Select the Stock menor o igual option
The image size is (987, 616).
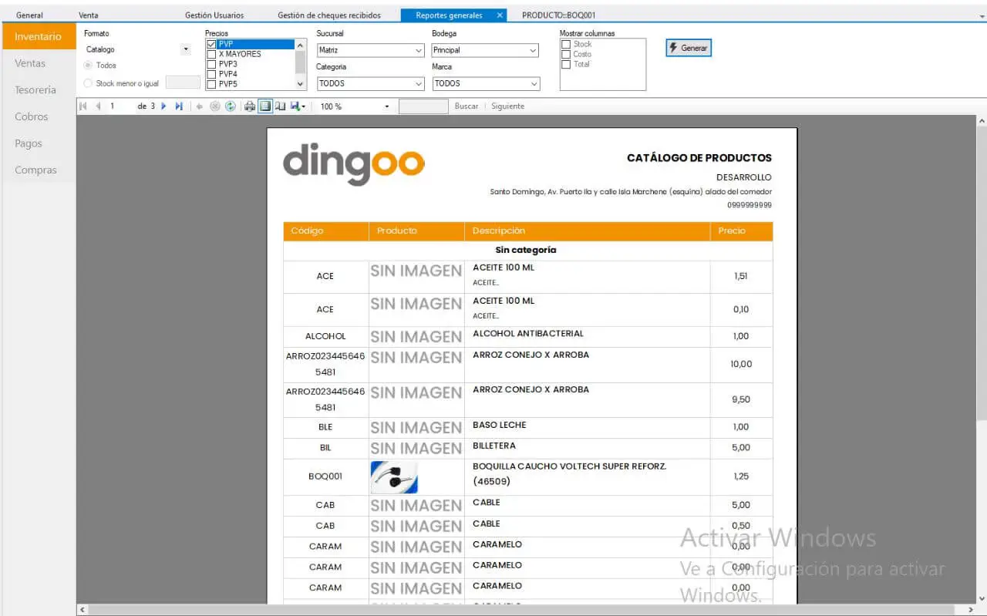pyautogui.click(x=88, y=83)
